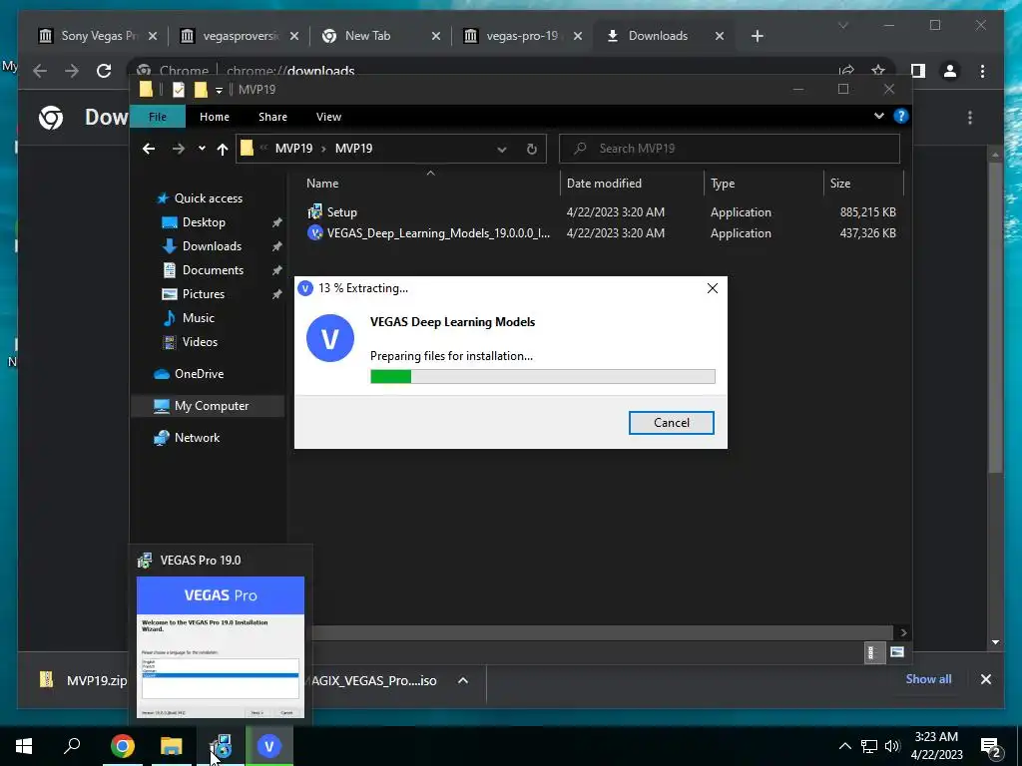Click the VEGAS V logo in dialog
The width and height of the screenshot is (1022, 766).
[329, 338]
